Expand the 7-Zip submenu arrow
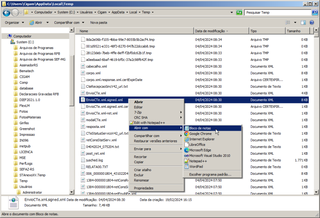 (181, 112)
